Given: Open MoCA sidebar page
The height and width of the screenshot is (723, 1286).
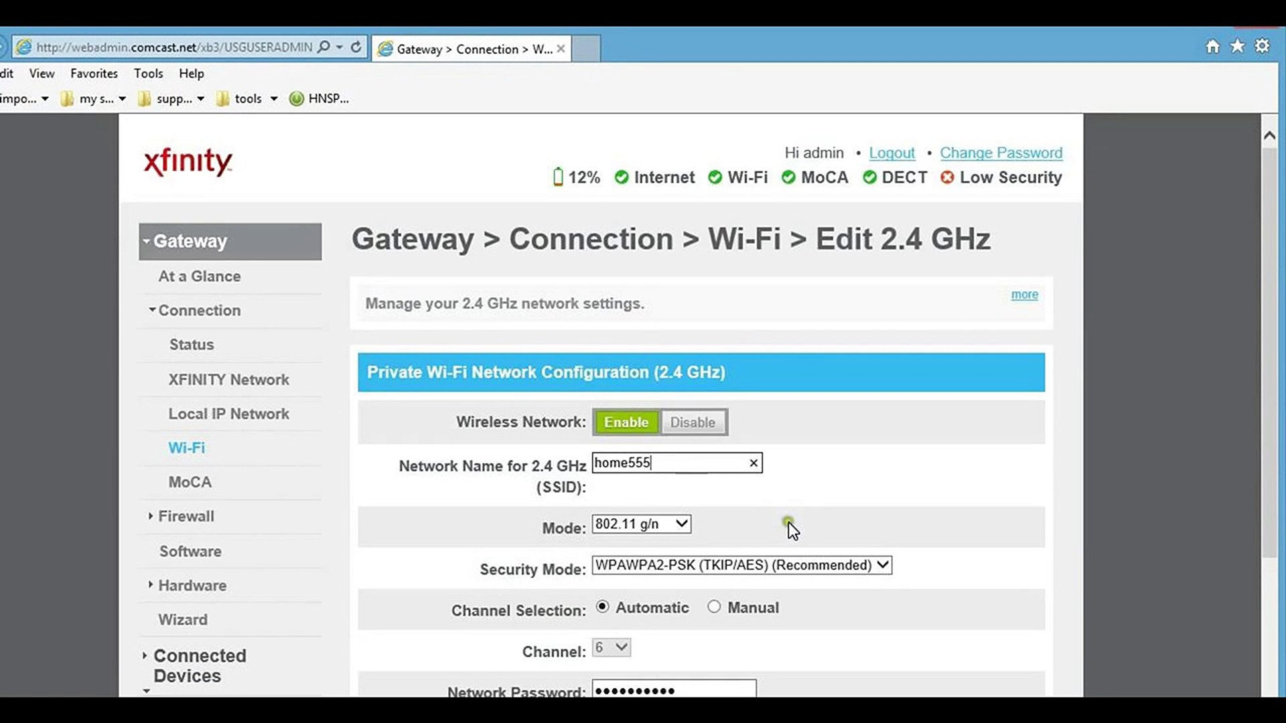Looking at the screenshot, I should [190, 482].
